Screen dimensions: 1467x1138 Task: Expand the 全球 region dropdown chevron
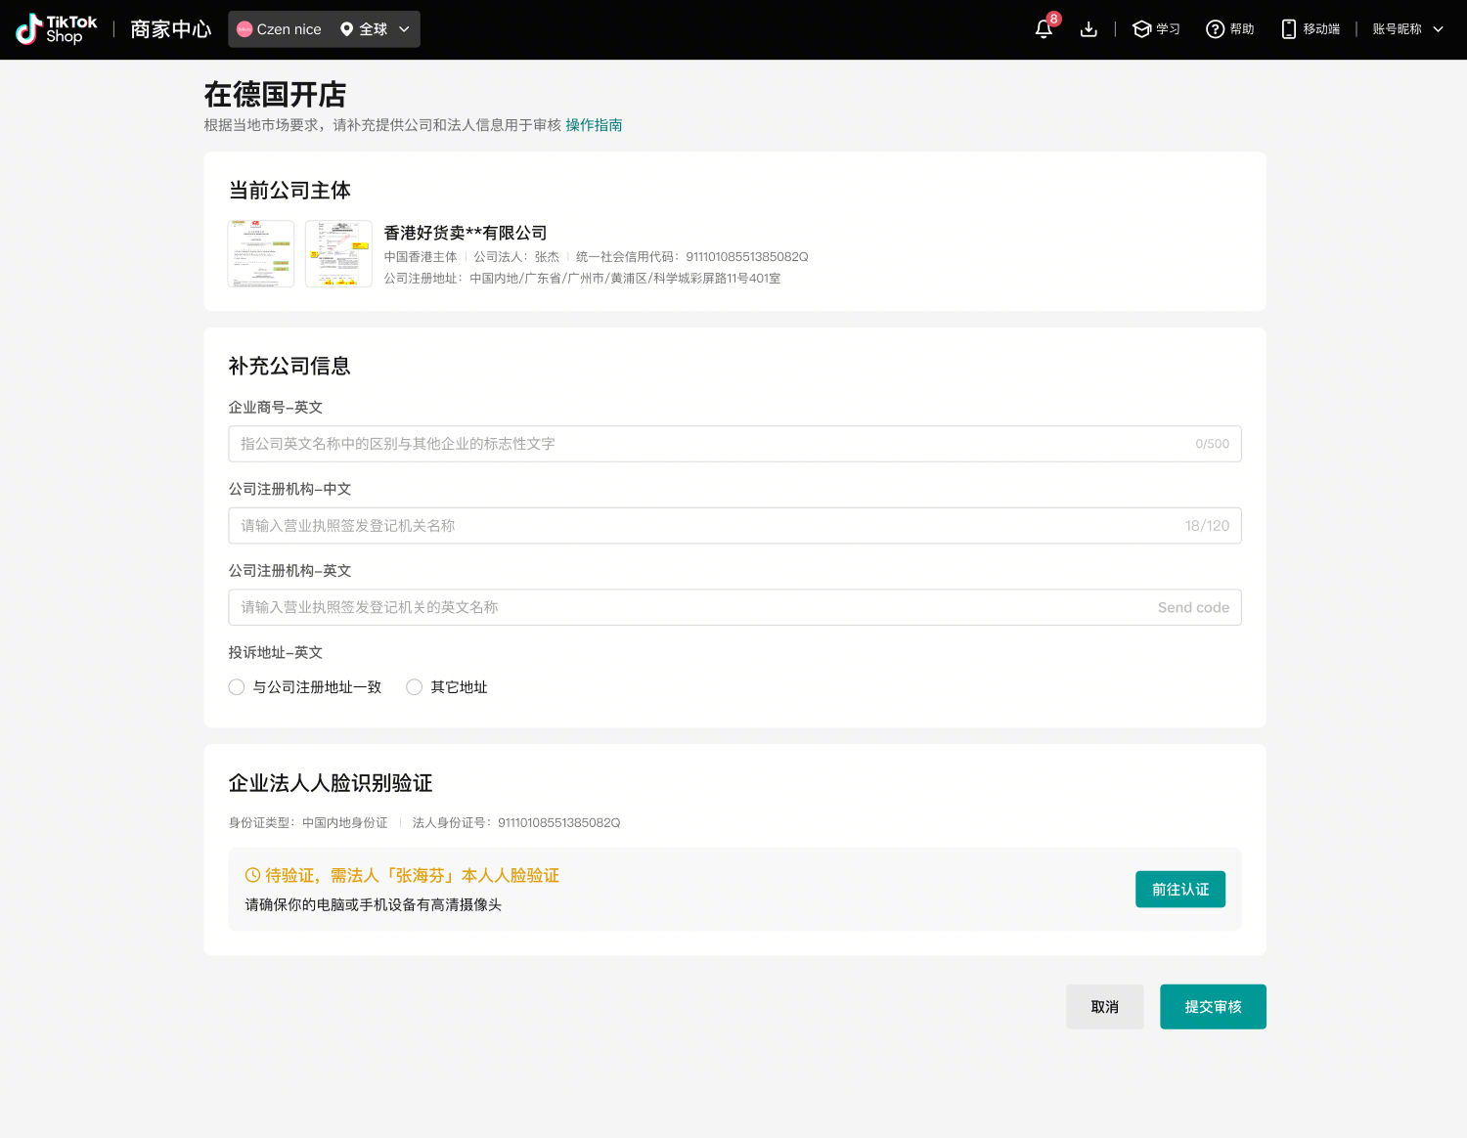pyautogui.click(x=404, y=29)
